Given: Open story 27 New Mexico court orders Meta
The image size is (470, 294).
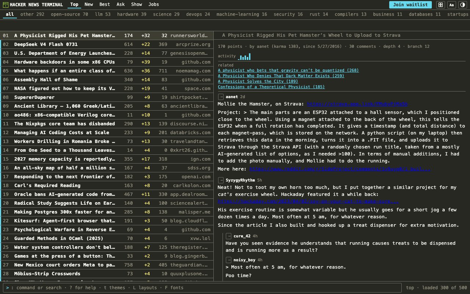Looking at the screenshot, I should [x=106, y=265].
